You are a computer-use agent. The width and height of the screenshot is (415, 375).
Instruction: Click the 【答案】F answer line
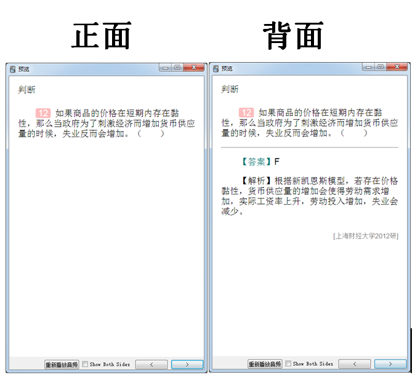tap(260, 162)
